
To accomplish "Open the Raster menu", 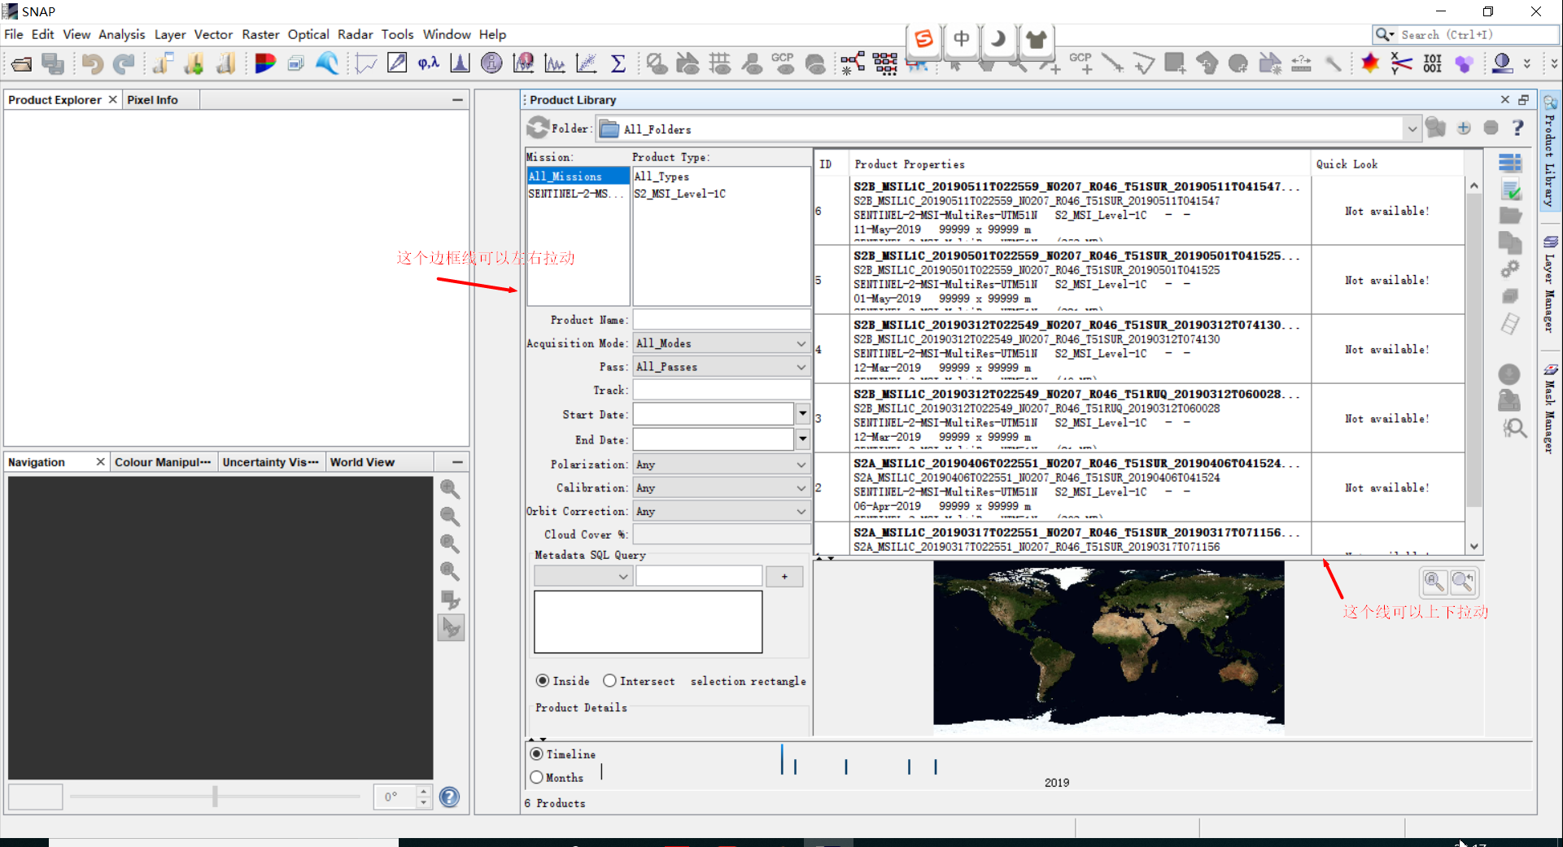I will pos(260,34).
